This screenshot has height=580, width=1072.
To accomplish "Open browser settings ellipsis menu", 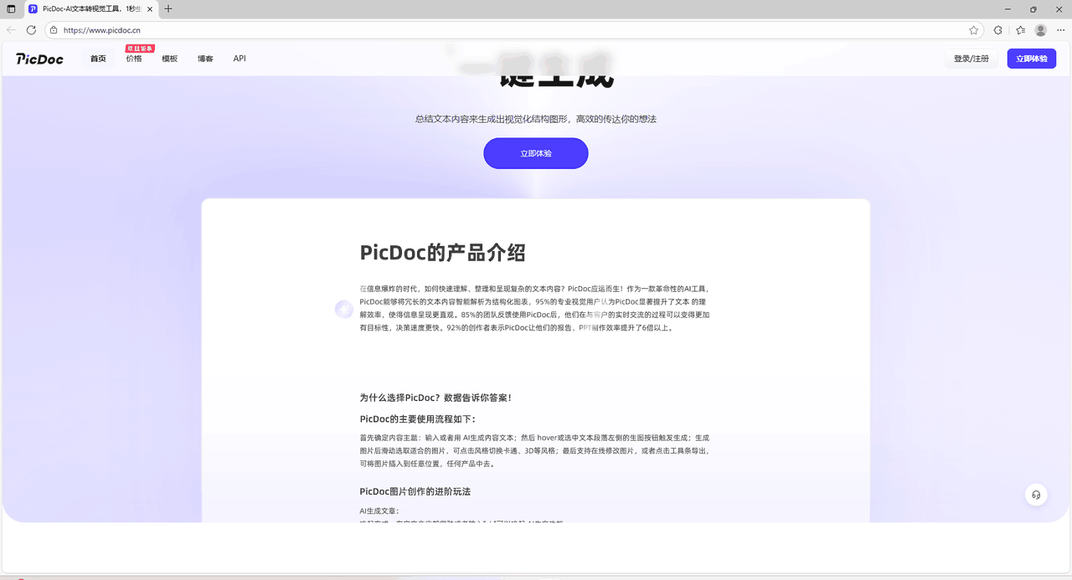I will [1061, 30].
